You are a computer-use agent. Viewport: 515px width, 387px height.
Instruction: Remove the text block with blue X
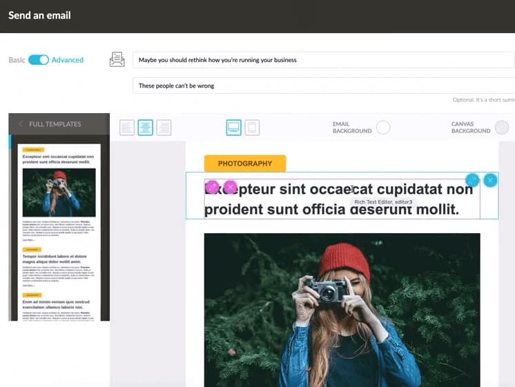(490, 180)
